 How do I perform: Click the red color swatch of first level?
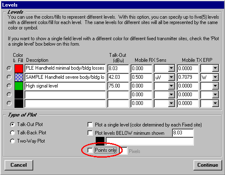point(19,68)
